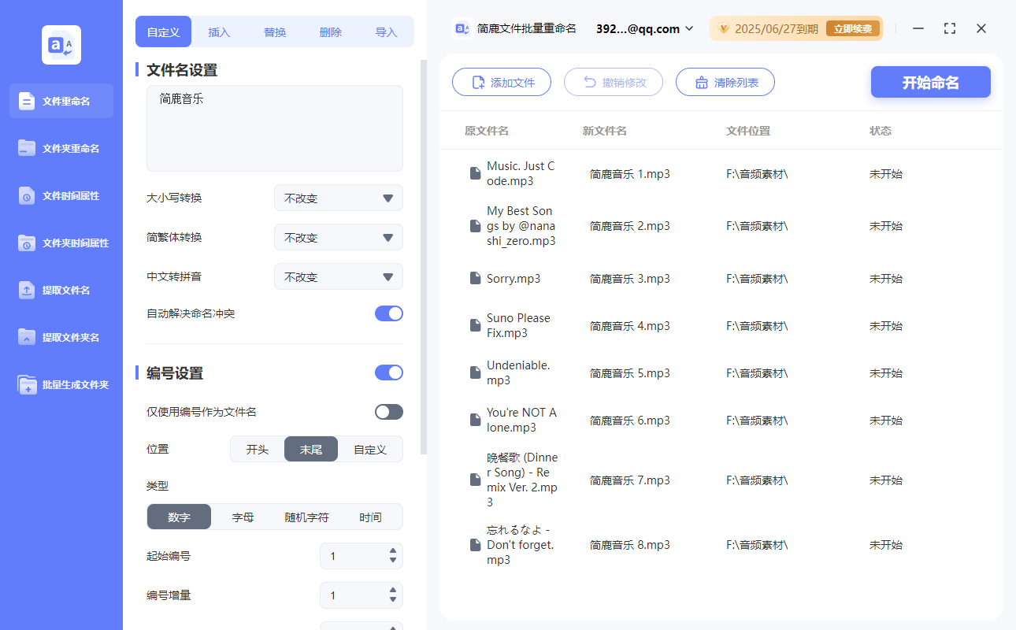Click the 添加文件 button to add files
The image size is (1016, 630).
tap(502, 82)
